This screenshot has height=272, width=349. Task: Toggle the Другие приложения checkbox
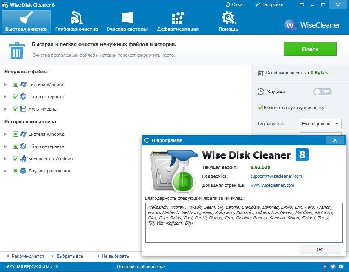tap(16, 171)
